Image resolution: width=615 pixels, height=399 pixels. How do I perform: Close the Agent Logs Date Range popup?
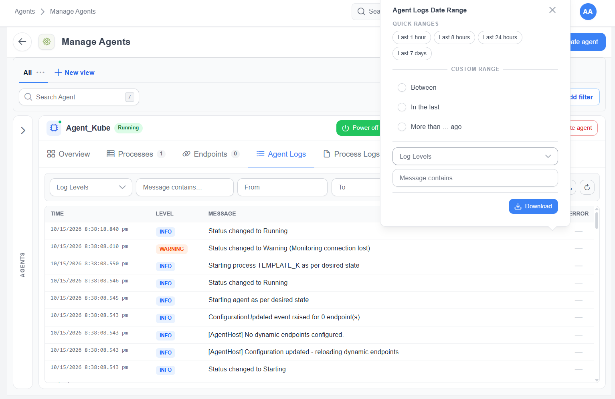click(552, 10)
